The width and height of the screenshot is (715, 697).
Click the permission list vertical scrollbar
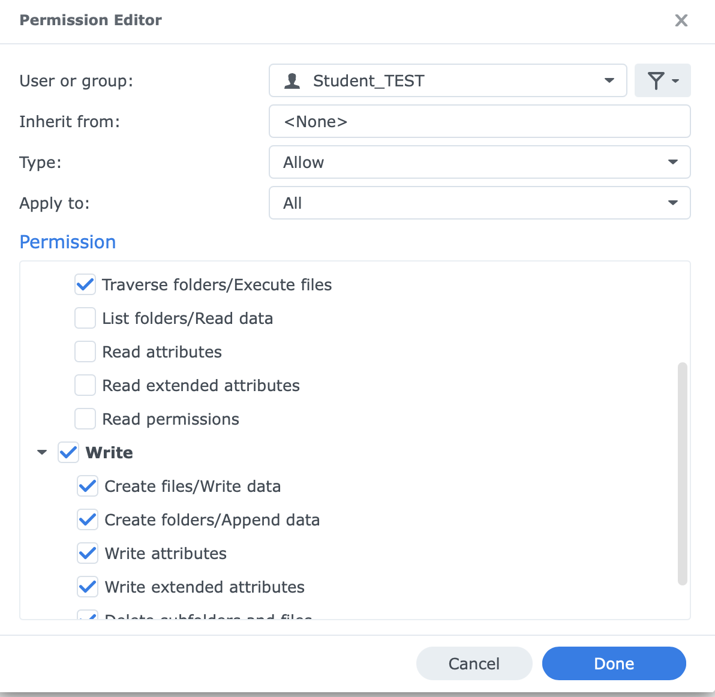coord(682,473)
